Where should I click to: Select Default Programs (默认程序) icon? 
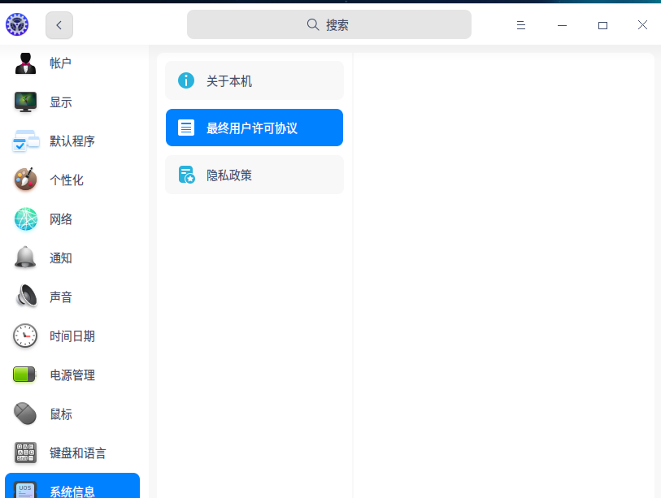(25, 141)
